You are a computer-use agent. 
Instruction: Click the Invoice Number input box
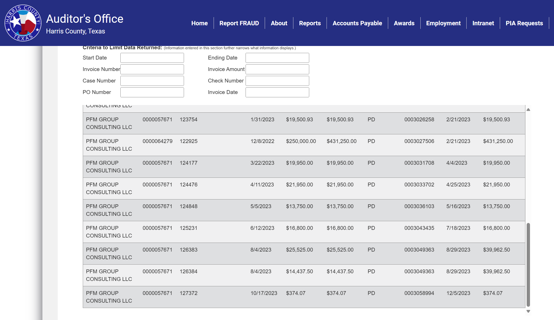(152, 69)
